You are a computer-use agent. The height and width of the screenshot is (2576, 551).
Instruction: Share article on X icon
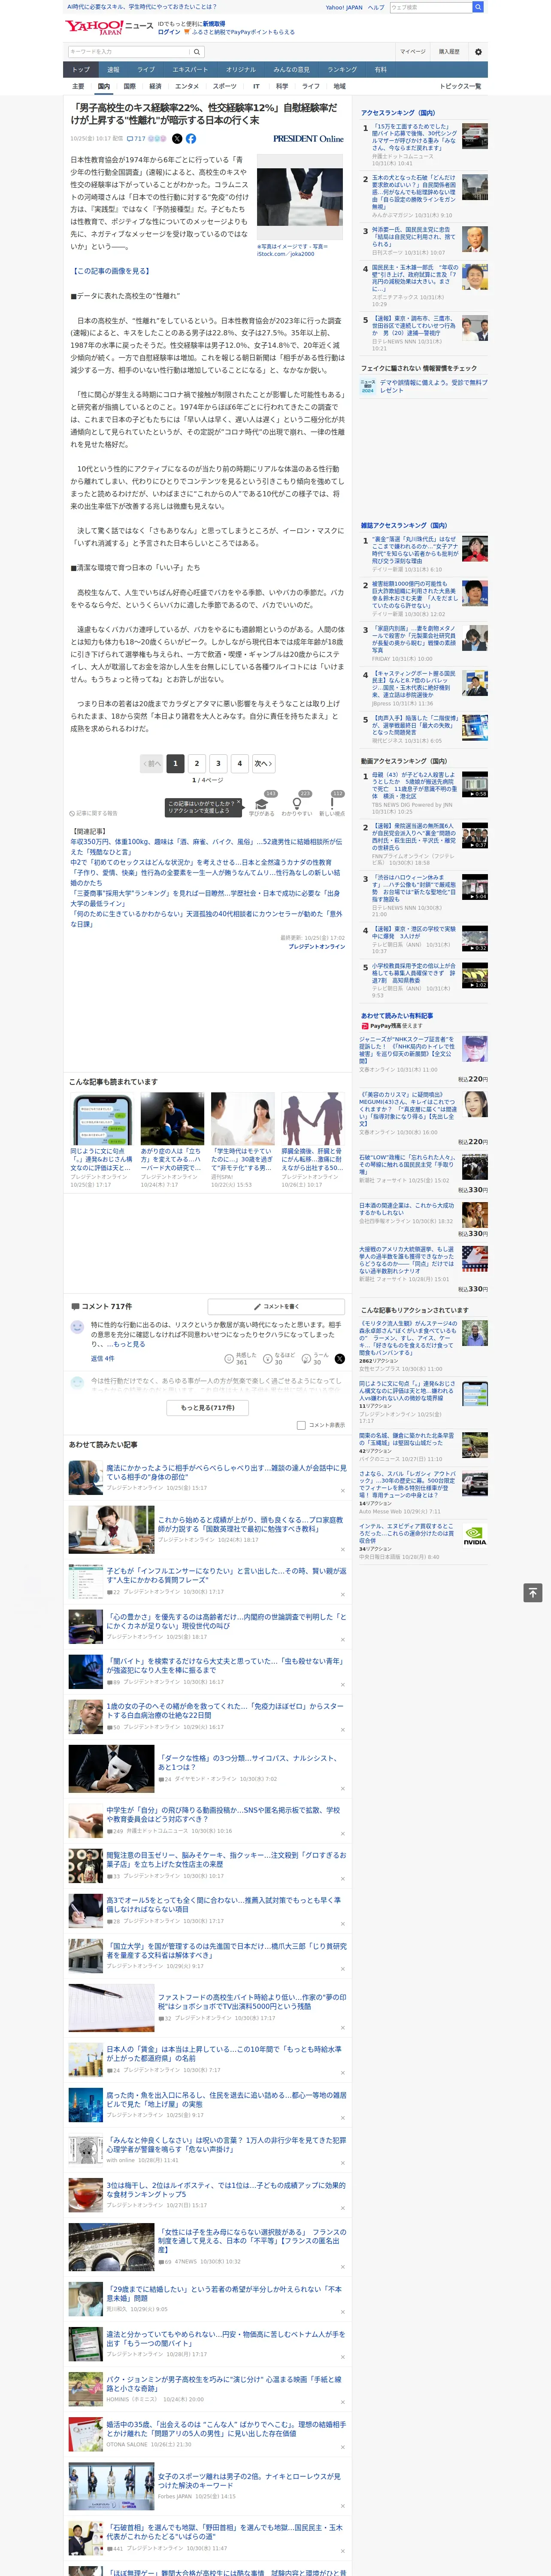tap(177, 139)
